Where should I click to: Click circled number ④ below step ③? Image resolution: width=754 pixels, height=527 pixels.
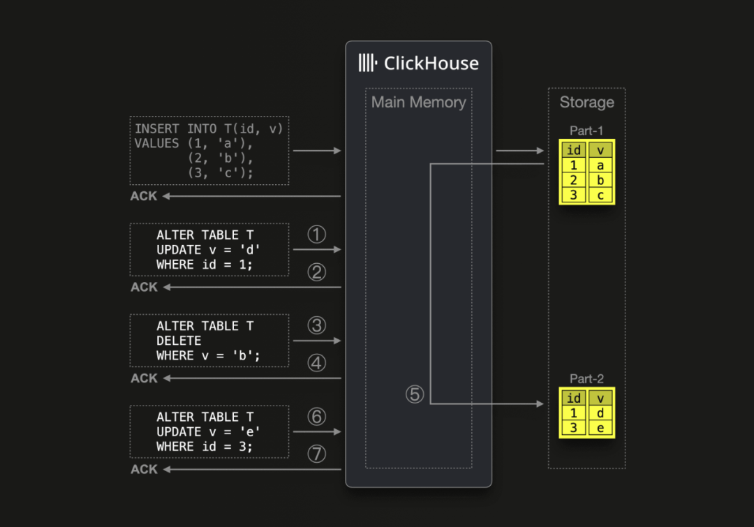click(x=317, y=362)
